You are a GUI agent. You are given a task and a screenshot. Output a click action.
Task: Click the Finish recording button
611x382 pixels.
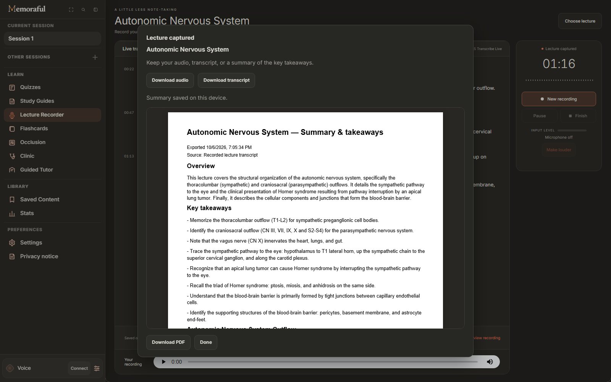click(578, 116)
